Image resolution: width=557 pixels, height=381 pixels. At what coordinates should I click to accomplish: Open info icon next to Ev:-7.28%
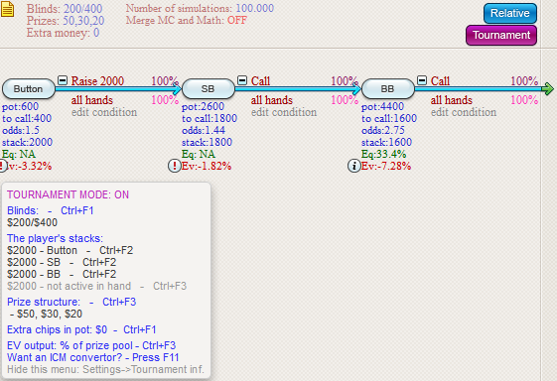[x=353, y=166]
